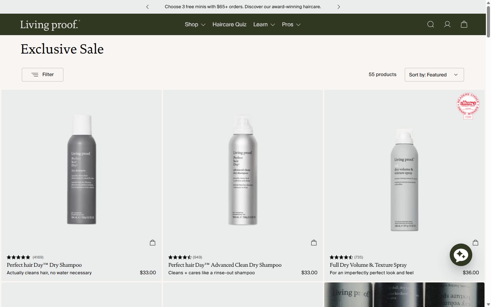The width and height of the screenshot is (491, 307).
Task: Click 'Cleans + cares like a rinse-out shampoo' text
Action: pos(211,273)
